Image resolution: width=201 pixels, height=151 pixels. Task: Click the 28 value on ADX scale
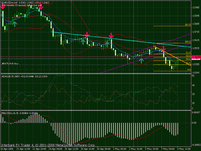pos(193,94)
